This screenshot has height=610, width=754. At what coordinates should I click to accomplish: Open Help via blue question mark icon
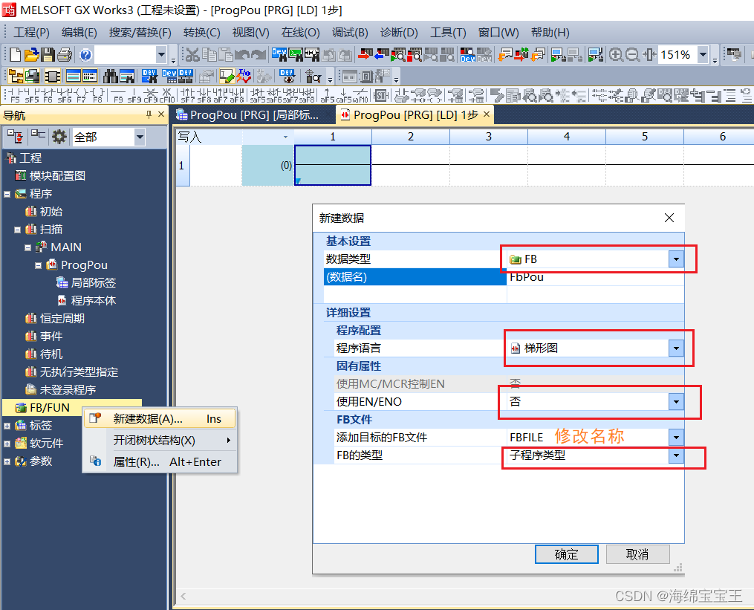point(85,54)
